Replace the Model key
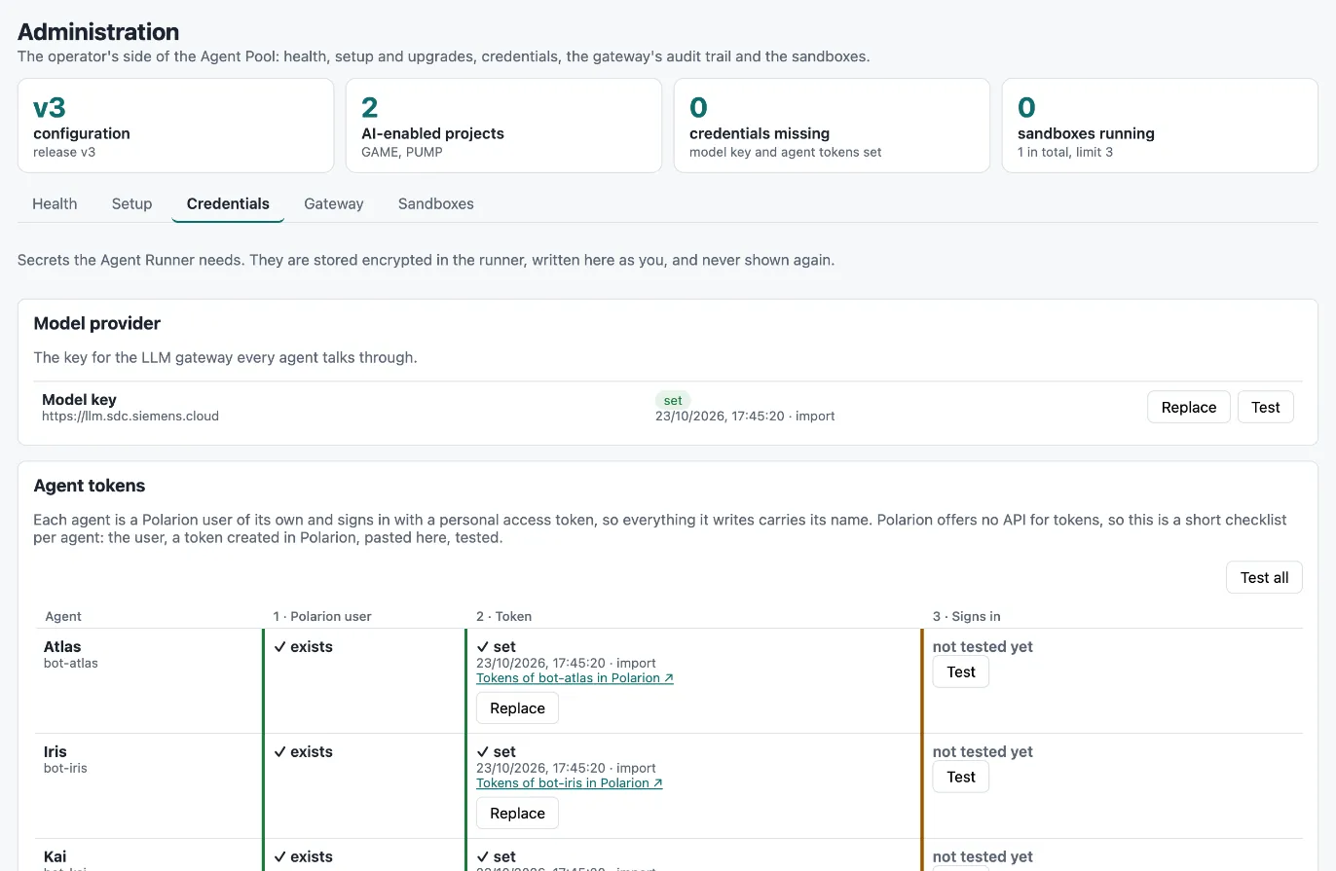1336x871 pixels. click(1189, 407)
